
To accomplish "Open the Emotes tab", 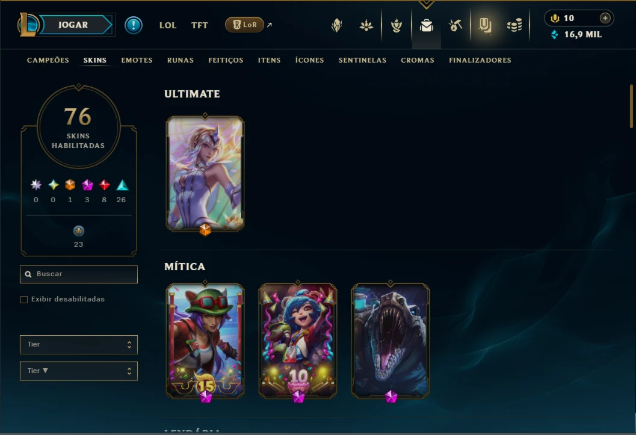I will 137,60.
